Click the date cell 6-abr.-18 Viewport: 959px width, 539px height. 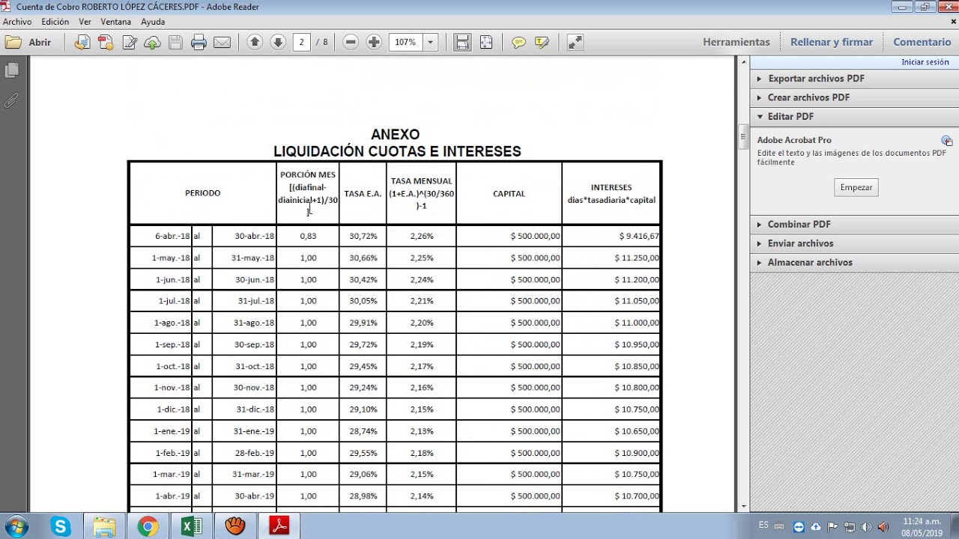click(x=172, y=236)
